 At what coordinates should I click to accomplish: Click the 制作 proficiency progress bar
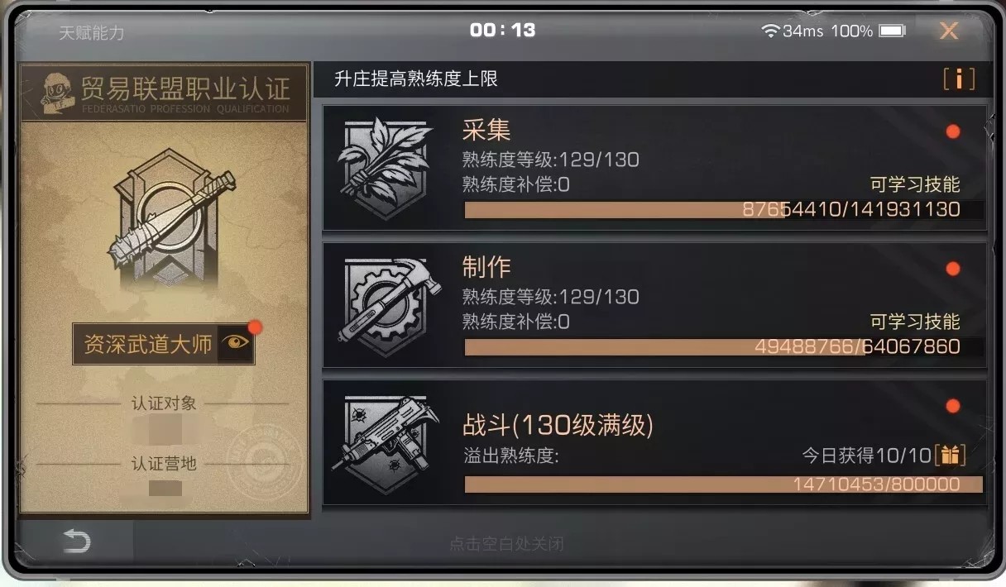tap(724, 347)
